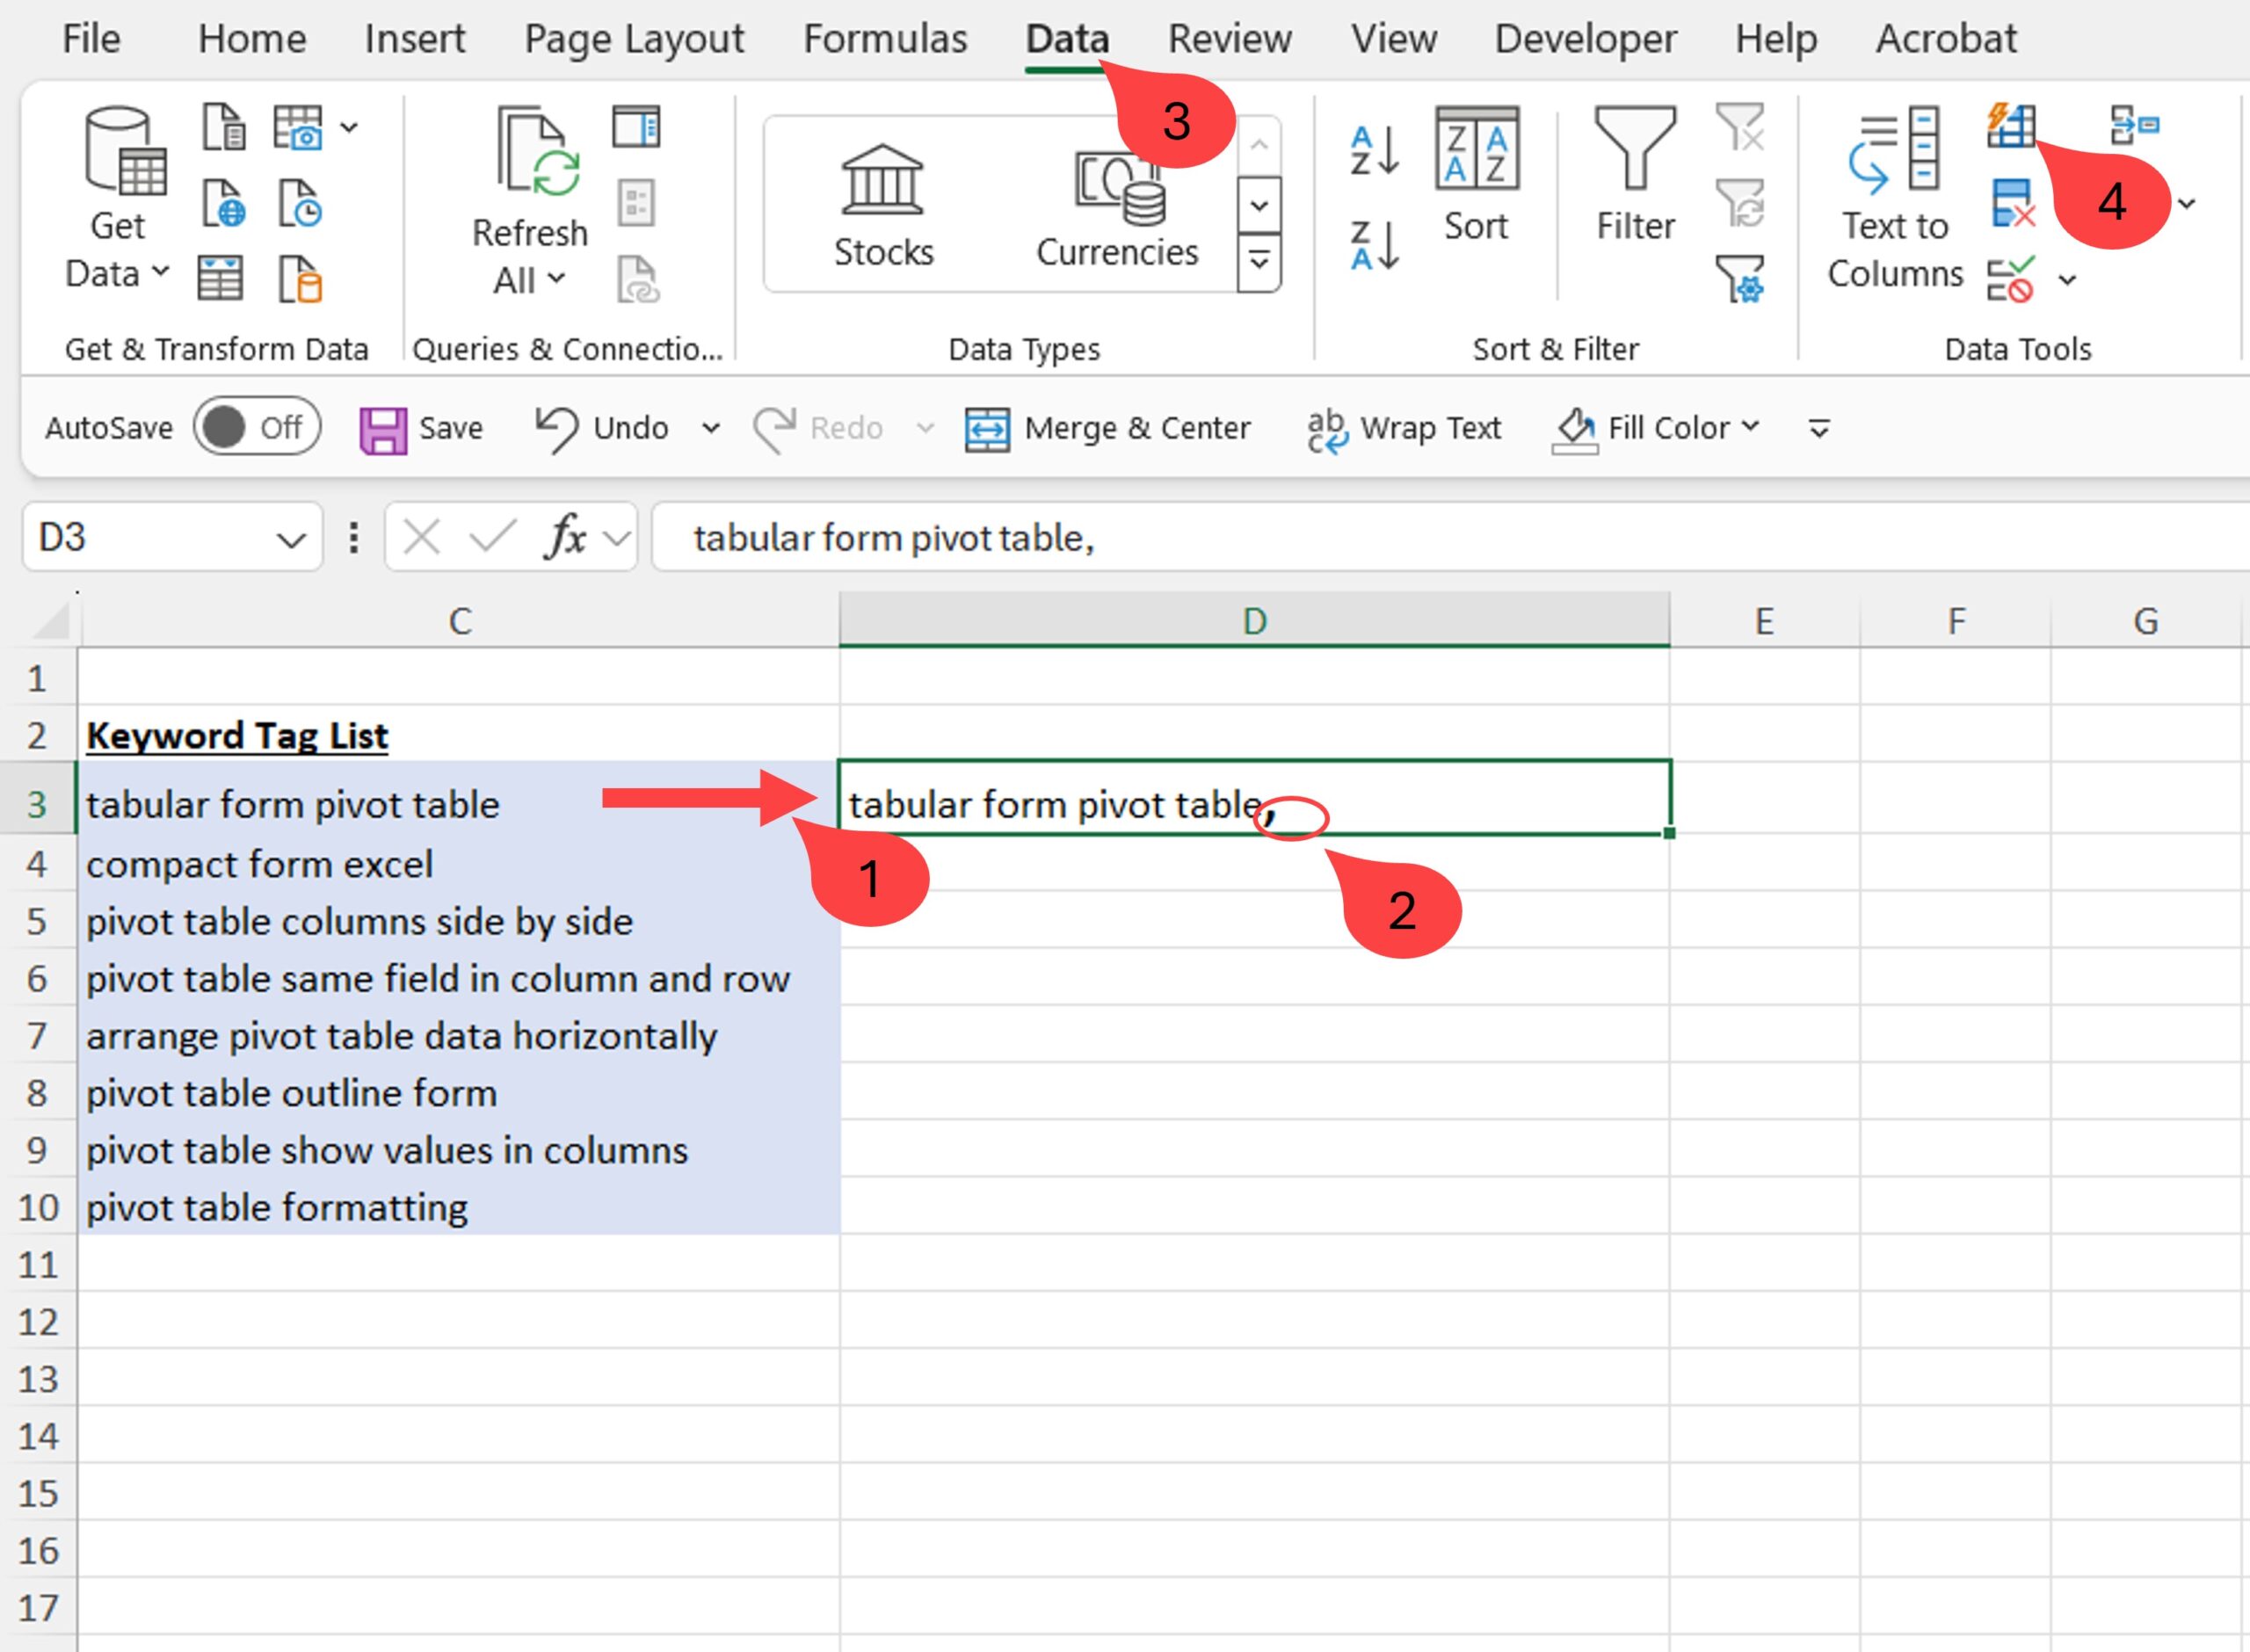Expand the Refresh All dropdown
The width and height of the screenshot is (2250, 1652).
(x=556, y=281)
